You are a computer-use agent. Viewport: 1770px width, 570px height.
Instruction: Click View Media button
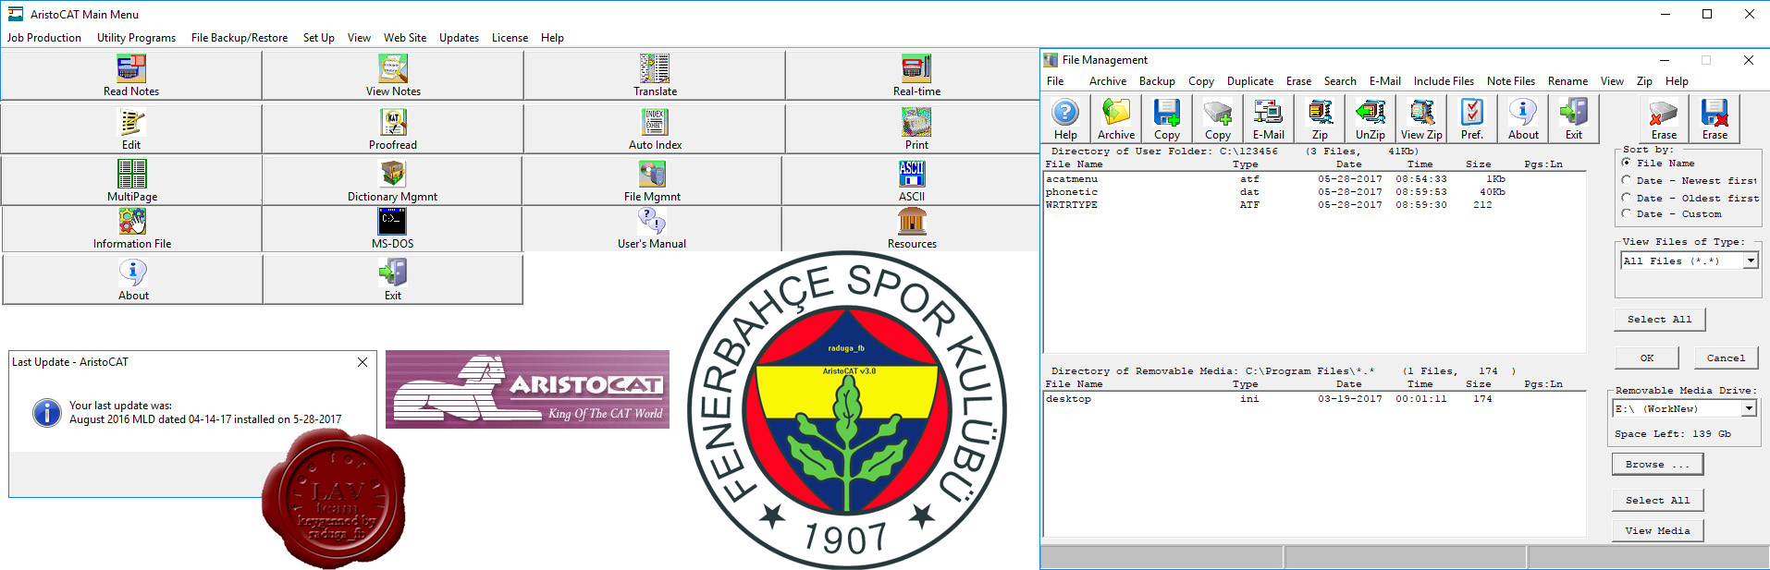tap(1657, 531)
